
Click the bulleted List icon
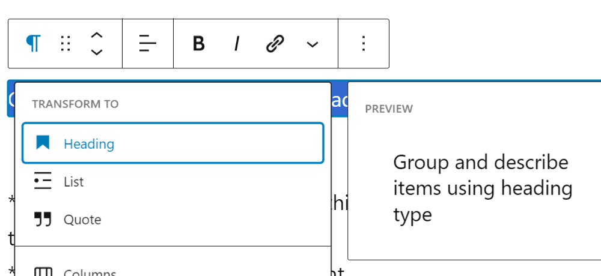[43, 181]
